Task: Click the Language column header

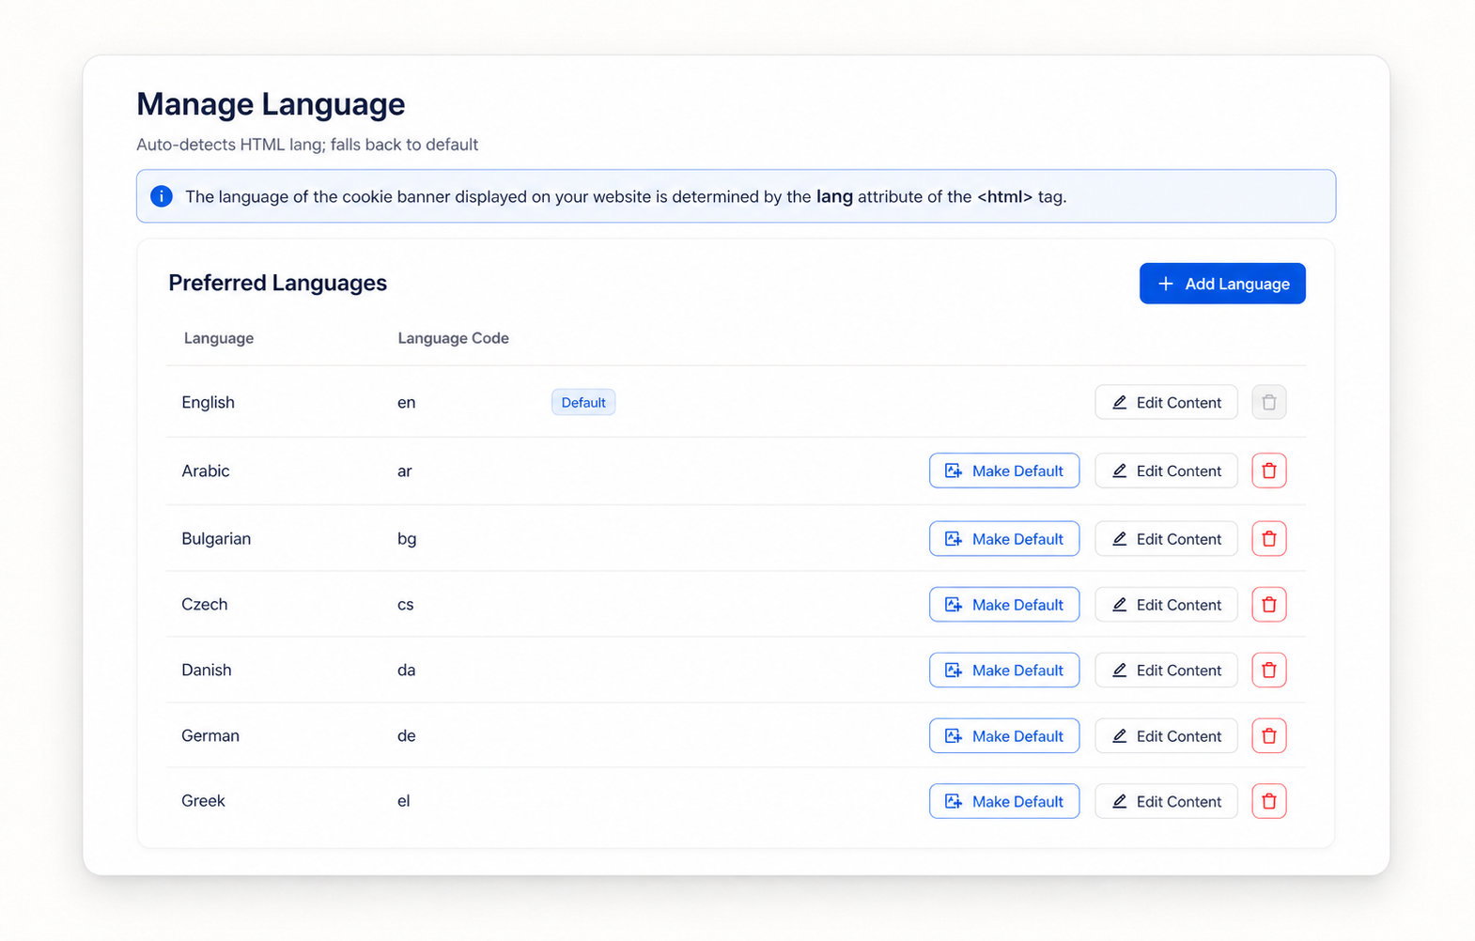Action: [219, 338]
